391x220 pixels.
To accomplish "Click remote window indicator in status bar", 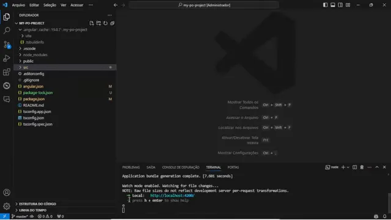I will (x=4, y=216).
